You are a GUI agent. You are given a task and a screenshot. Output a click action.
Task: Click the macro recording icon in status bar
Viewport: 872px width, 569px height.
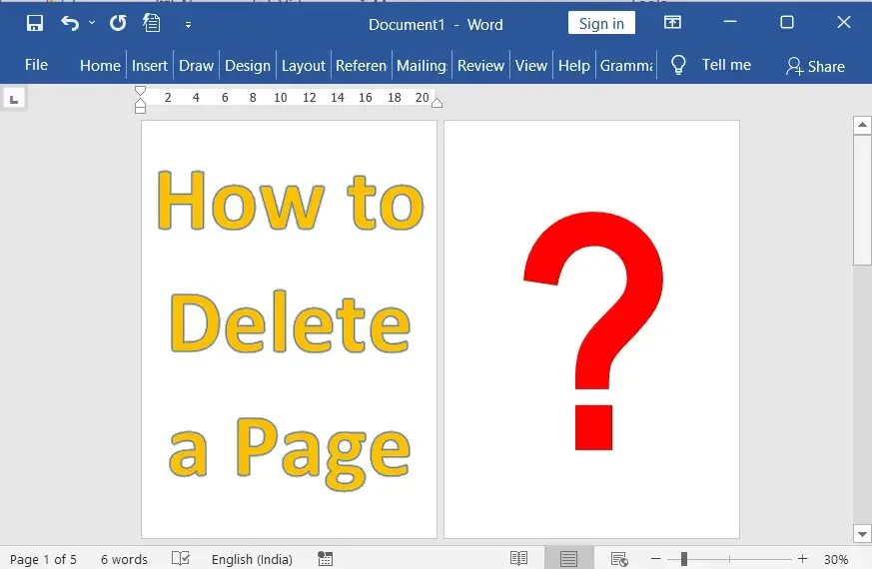pos(326,558)
